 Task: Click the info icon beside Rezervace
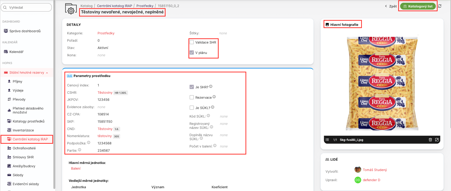click(214, 97)
